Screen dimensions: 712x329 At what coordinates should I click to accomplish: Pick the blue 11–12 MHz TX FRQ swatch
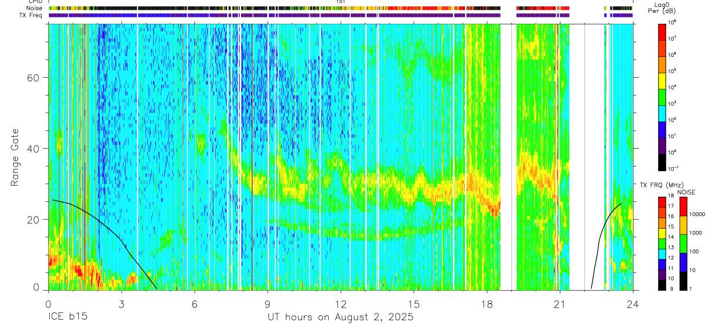(662, 263)
